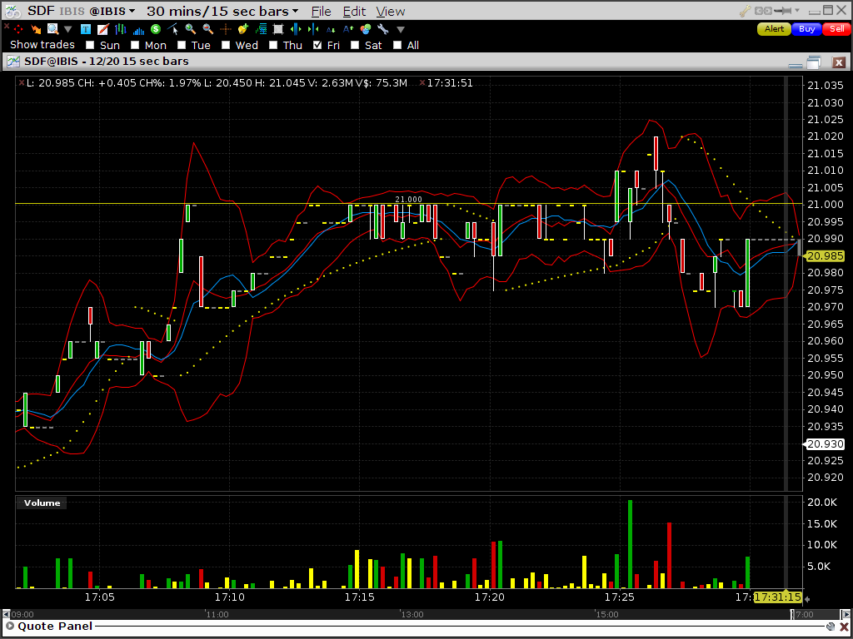Select the red pencil drawing tool
Screen dimensions: 853x639
pos(102,29)
